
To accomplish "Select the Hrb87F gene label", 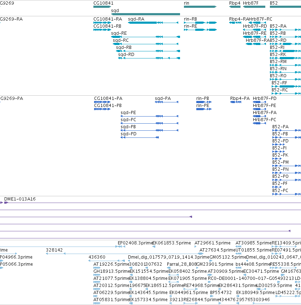I will click(250, 3).
